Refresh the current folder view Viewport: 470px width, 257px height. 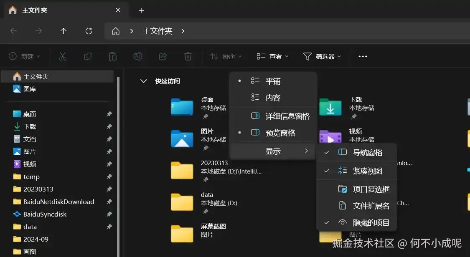tap(89, 31)
